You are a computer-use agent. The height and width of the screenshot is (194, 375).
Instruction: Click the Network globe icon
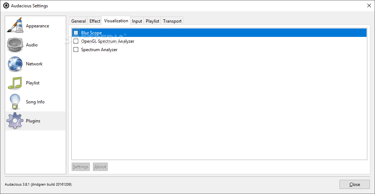pyautogui.click(x=15, y=64)
